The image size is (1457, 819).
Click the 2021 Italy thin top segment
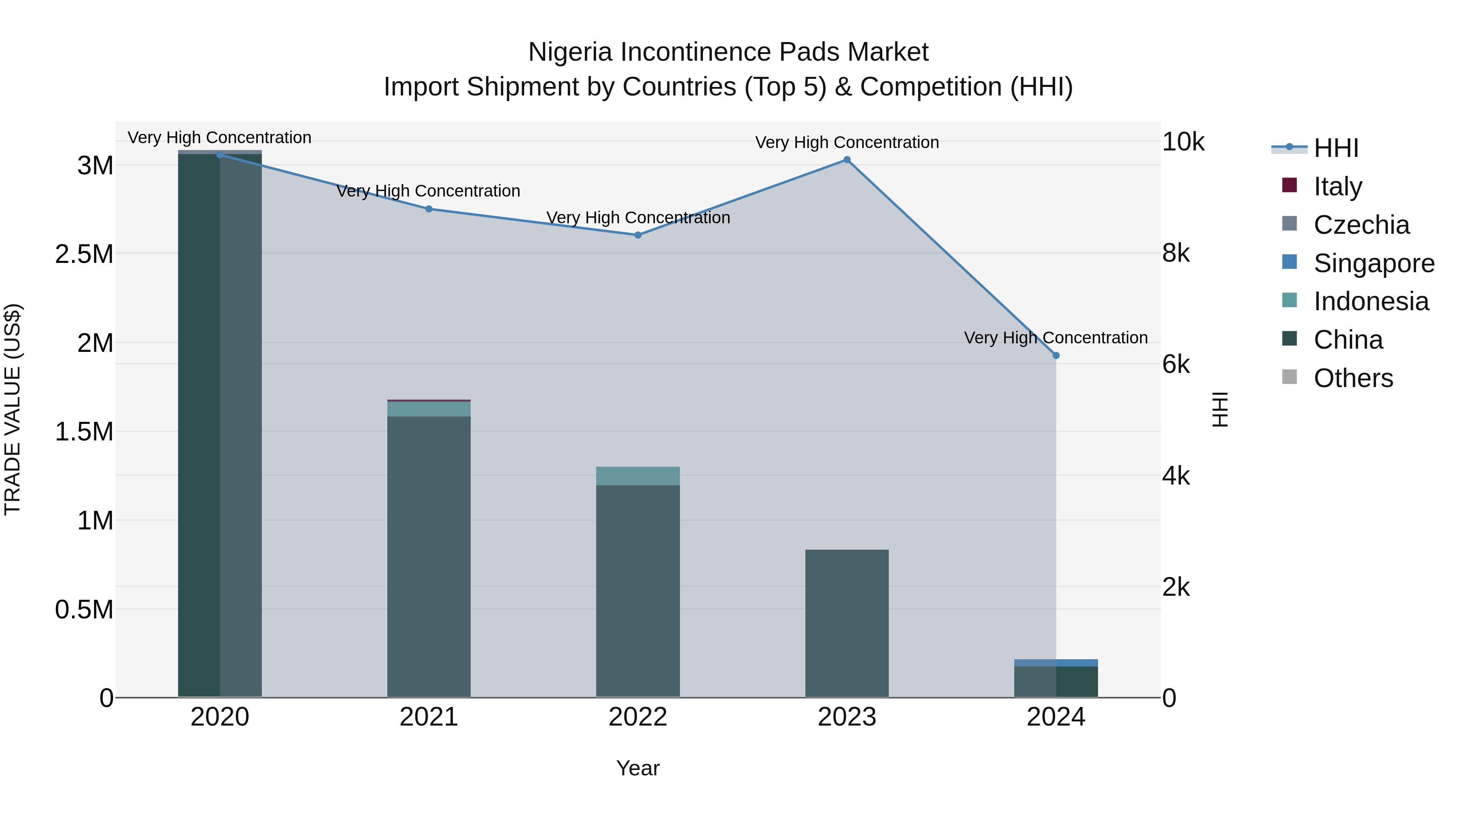point(429,401)
